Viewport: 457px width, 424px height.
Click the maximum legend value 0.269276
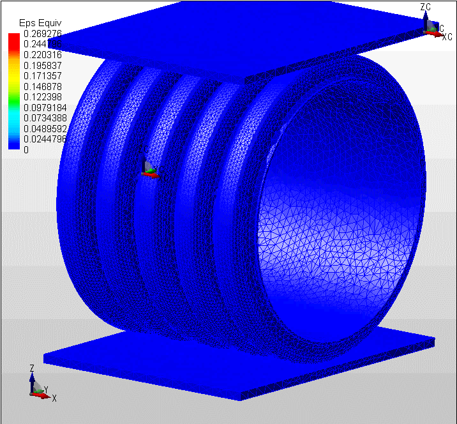click(41, 33)
